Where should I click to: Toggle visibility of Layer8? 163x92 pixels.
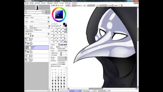tap(26, 39)
